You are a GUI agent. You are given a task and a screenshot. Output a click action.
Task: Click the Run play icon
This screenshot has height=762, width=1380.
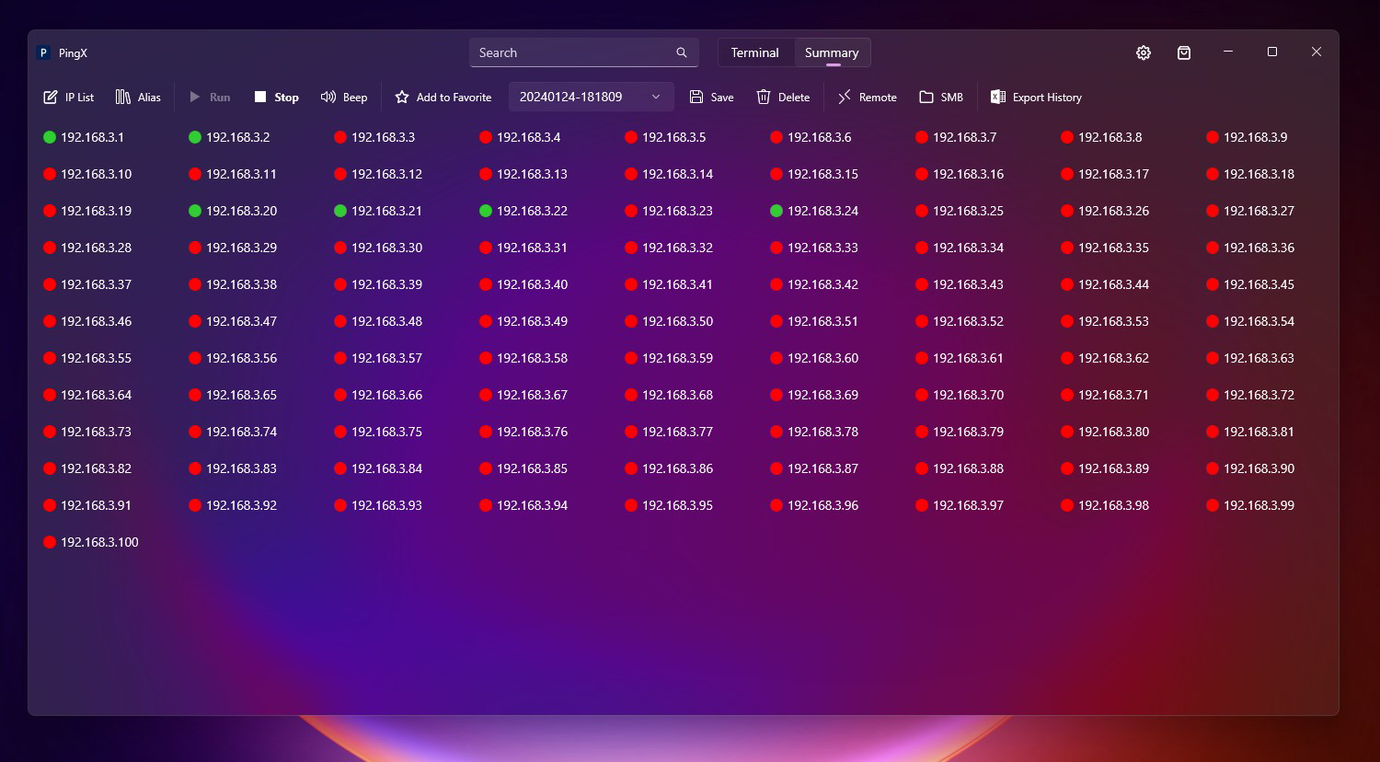[195, 97]
